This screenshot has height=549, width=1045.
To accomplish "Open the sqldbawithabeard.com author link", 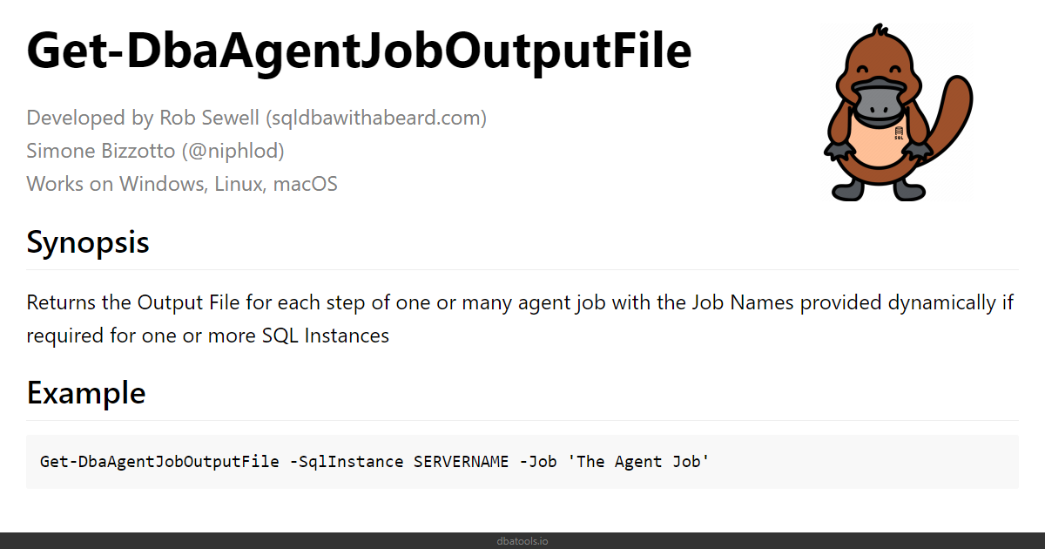I will point(376,118).
